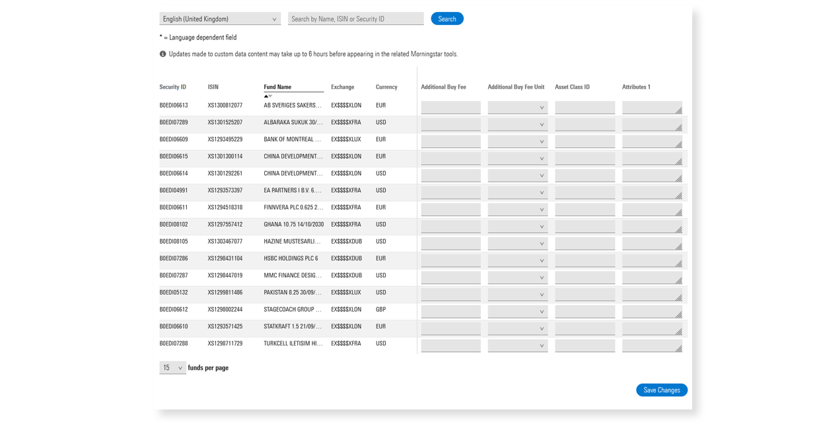Viewport: 829px width, 424px height.
Task: Click the ISIN column header
Action: tap(213, 87)
